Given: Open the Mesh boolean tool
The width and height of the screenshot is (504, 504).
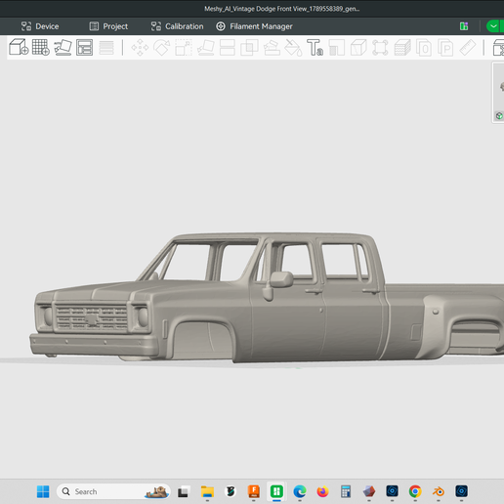Looking at the screenshot, I should tap(249, 48).
